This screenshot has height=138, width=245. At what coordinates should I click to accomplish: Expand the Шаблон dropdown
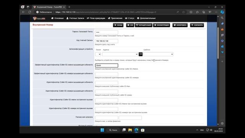click(x=158, y=54)
